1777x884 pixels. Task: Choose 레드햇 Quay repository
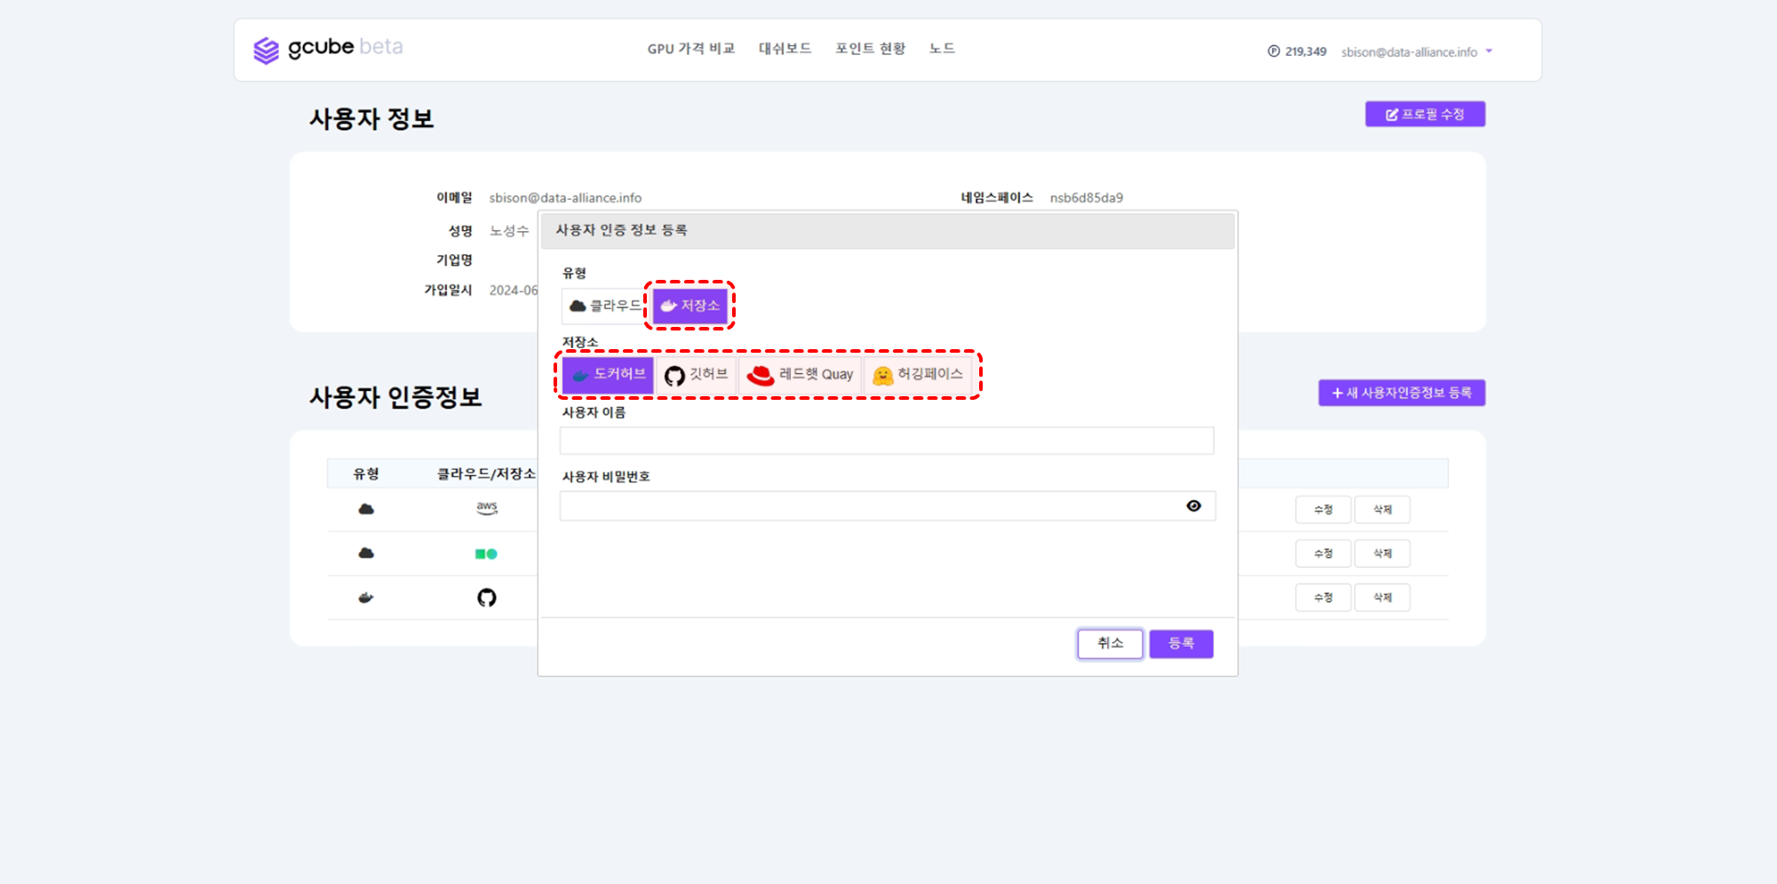tap(801, 374)
